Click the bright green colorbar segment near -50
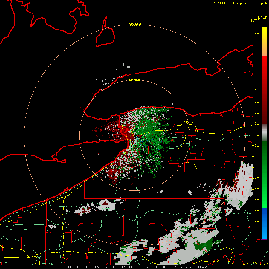The image size is (269, 269). click(264, 190)
